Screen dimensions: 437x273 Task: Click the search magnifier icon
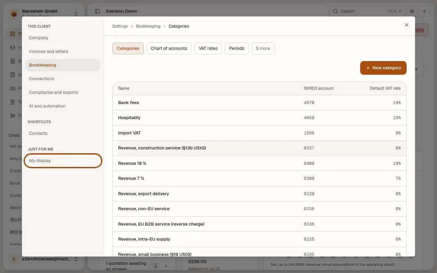335,11
